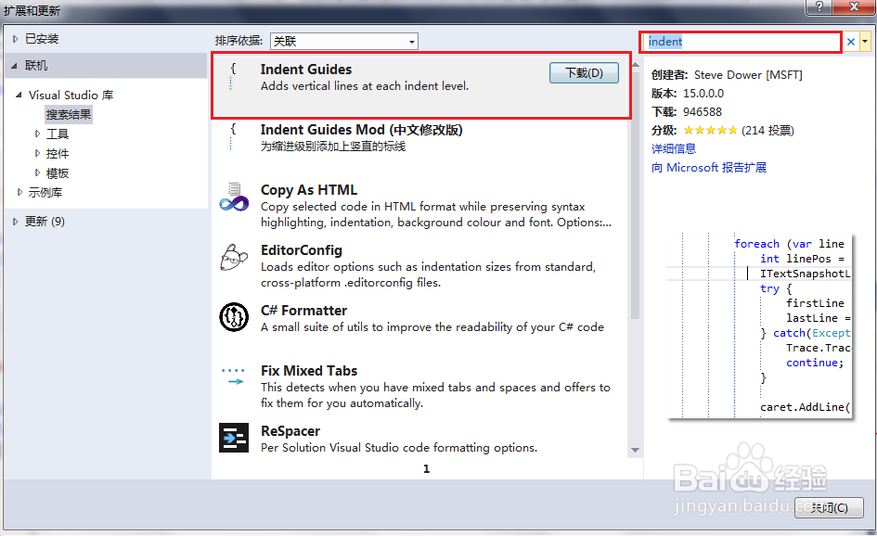Click the scrollbar up arrow in results
877x536 pixels.
[635, 64]
